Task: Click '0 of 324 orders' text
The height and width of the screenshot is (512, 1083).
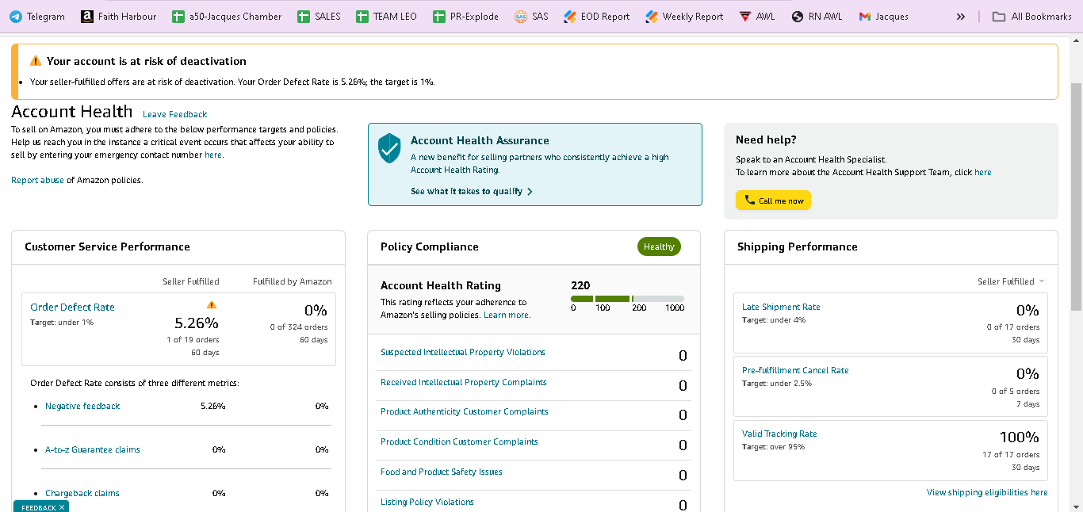Action: [x=299, y=327]
